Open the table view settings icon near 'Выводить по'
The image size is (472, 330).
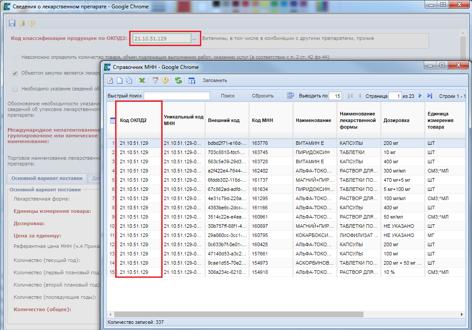290,96
